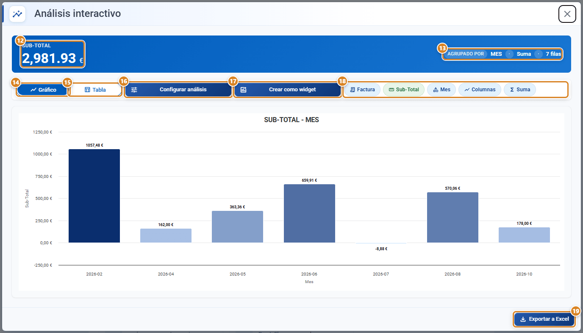583x333 pixels.
Task: Click the 2026-08 bar in the chart
Action: (453, 218)
